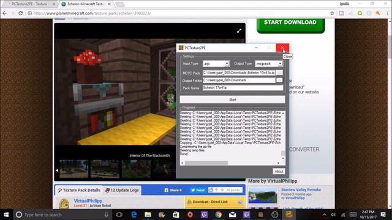392x220 pixels.
Task: Click the browser address bar URL
Action: [92, 13]
